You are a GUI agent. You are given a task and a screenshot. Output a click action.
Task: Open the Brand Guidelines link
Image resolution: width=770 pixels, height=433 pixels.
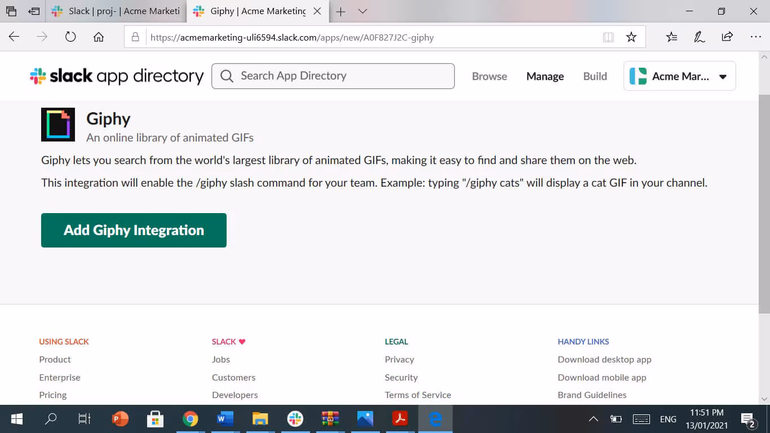[x=592, y=395]
